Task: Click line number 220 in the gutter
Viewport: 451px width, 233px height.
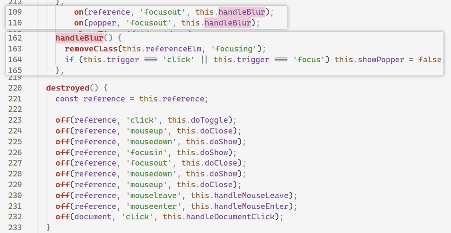Action: tap(15, 88)
